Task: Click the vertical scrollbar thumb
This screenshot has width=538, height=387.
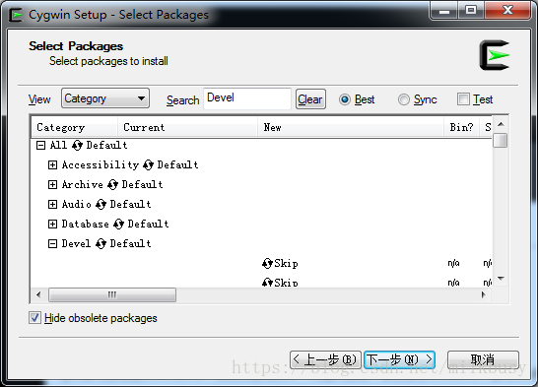Action: (x=501, y=140)
